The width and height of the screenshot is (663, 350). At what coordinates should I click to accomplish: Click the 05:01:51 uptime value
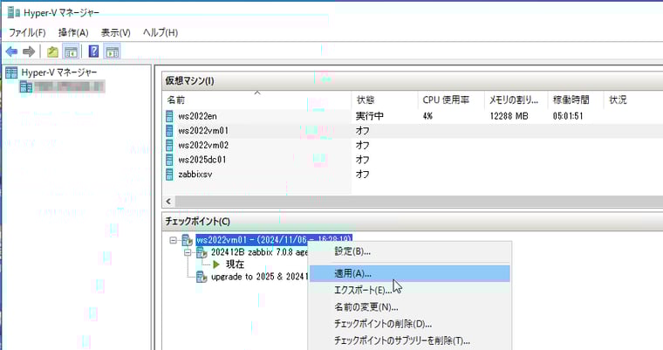[x=568, y=116]
